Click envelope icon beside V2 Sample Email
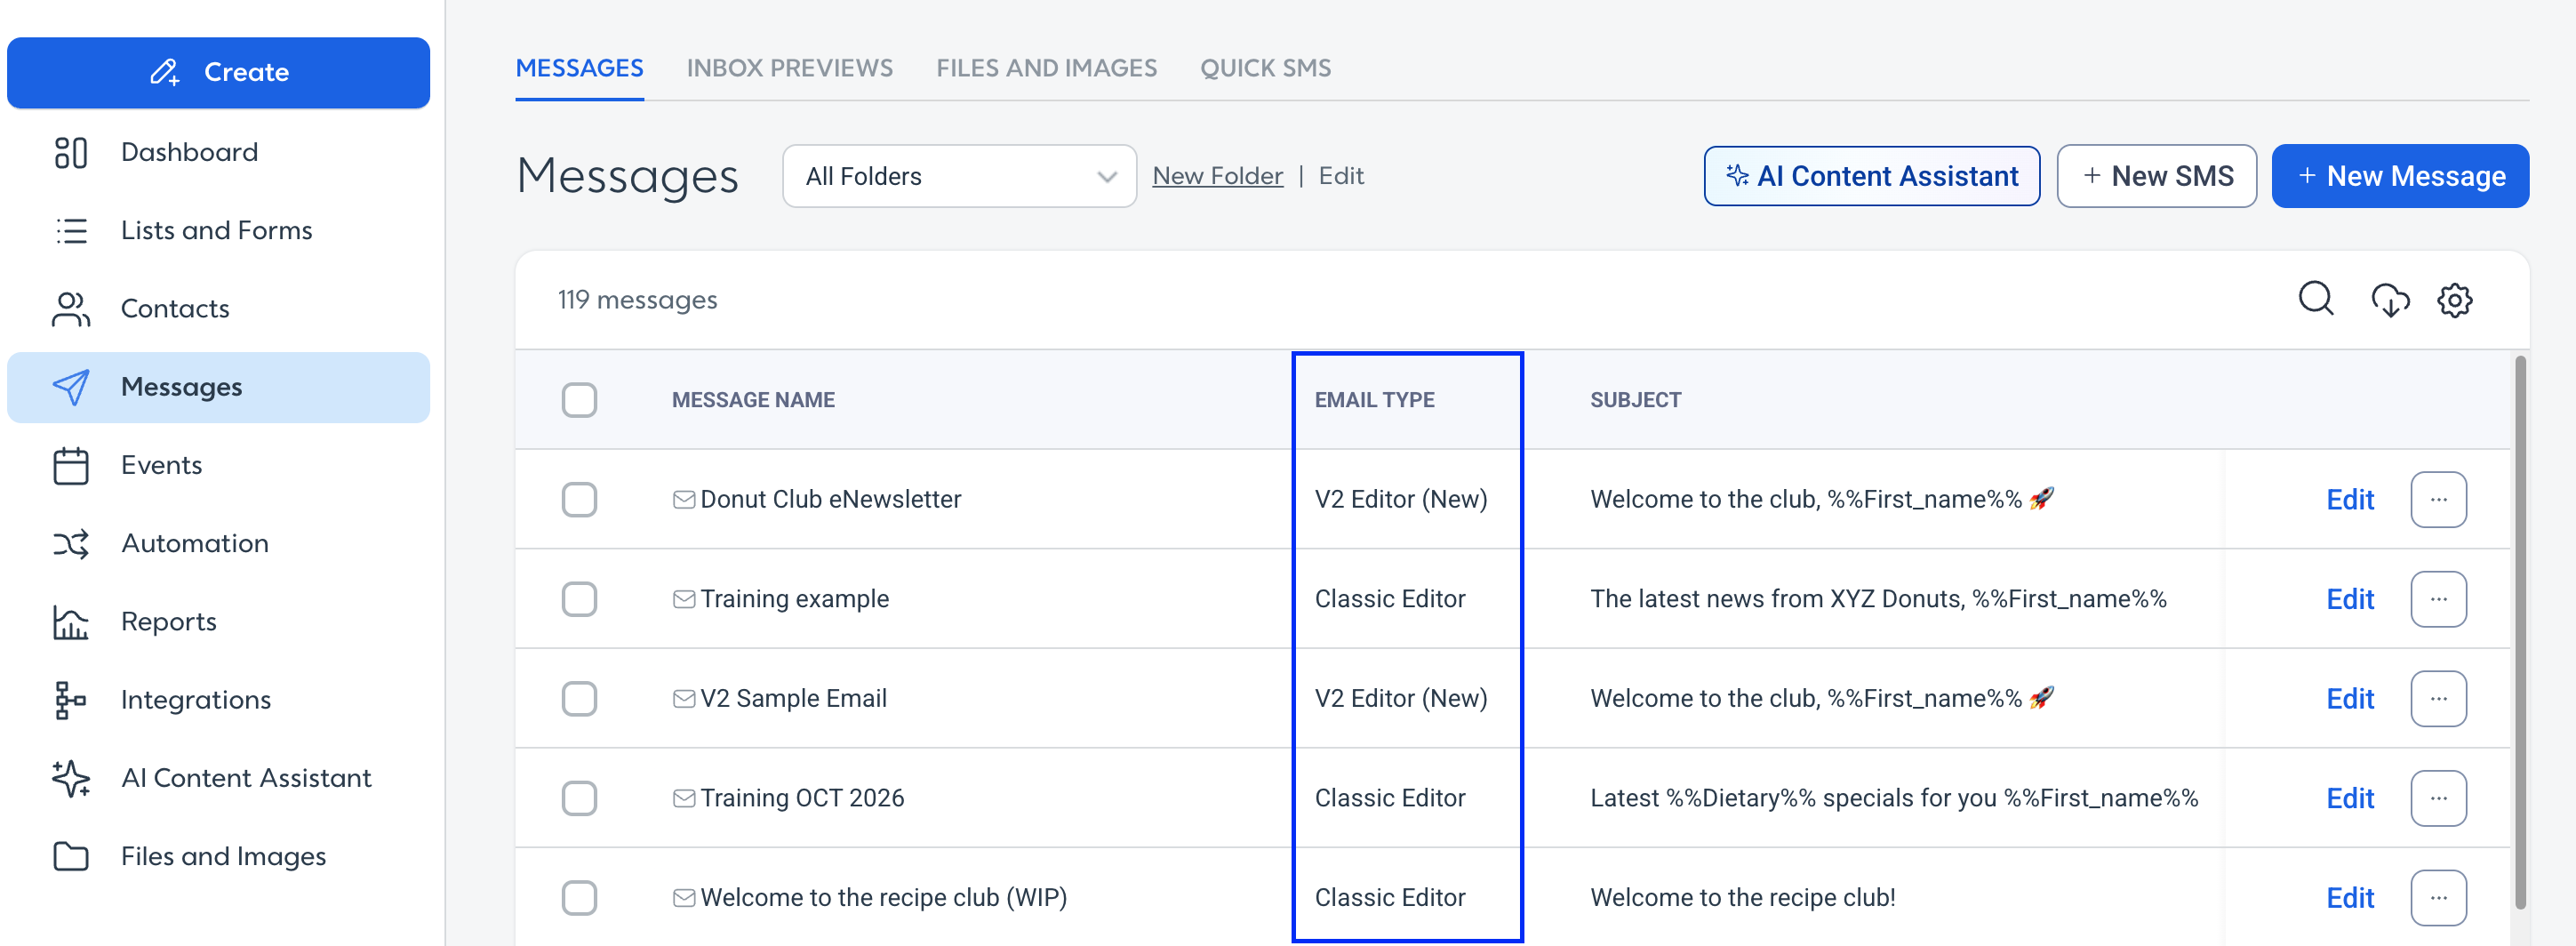 click(684, 699)
